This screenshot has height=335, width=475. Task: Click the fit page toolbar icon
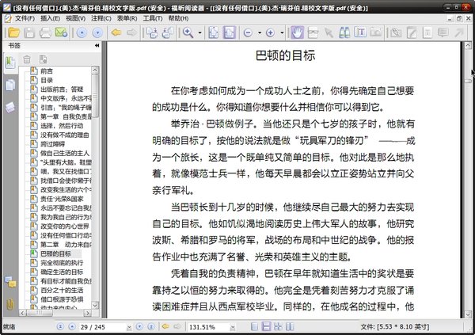[x=213, y=32]
